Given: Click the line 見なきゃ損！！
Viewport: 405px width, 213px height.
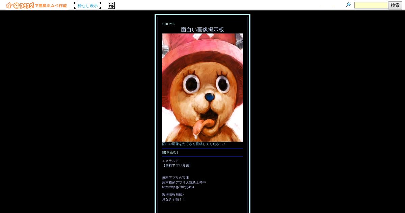Looking at the screenshot, I should (173, 199).
